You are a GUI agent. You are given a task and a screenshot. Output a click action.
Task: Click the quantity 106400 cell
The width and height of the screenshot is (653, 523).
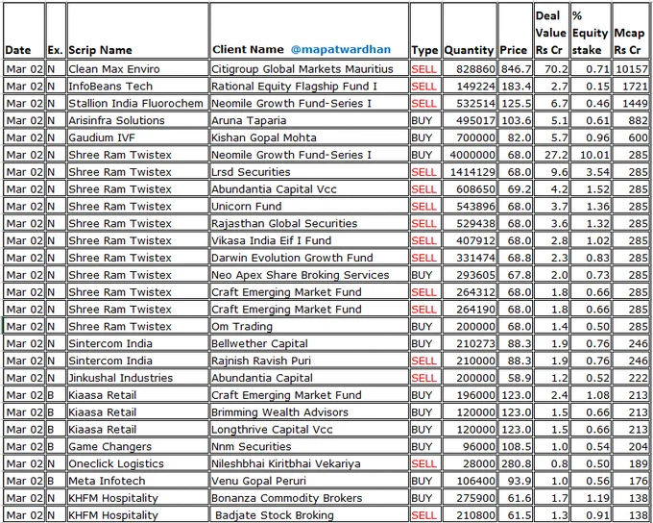coord(470,481)
